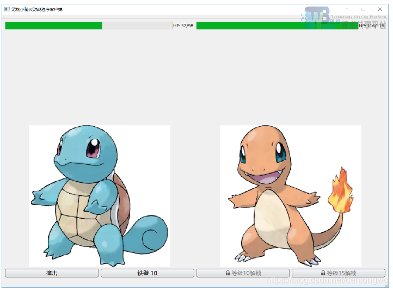Click the locked 等级10解锁 skill button
The image size is (393, 290).
click(243, 273)
